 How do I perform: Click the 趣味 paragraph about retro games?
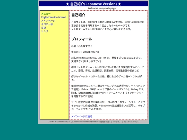point(108,69)
